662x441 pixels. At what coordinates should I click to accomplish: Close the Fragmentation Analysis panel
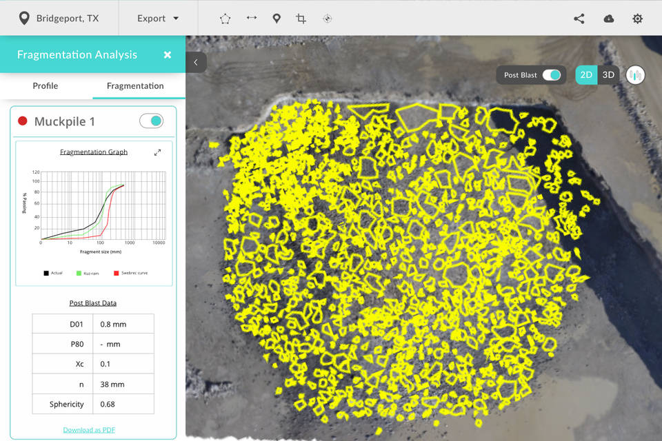coord(168,55)
